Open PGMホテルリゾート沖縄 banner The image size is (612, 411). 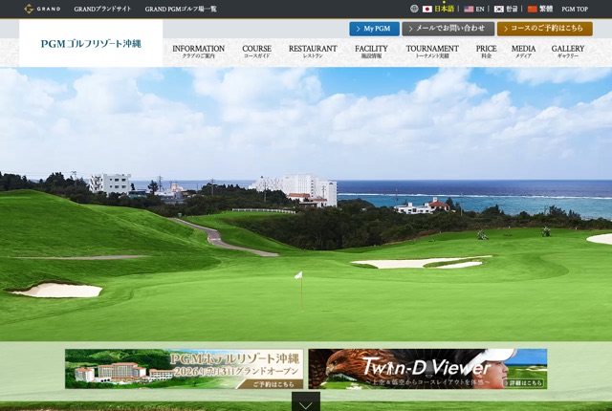[185, 369]
